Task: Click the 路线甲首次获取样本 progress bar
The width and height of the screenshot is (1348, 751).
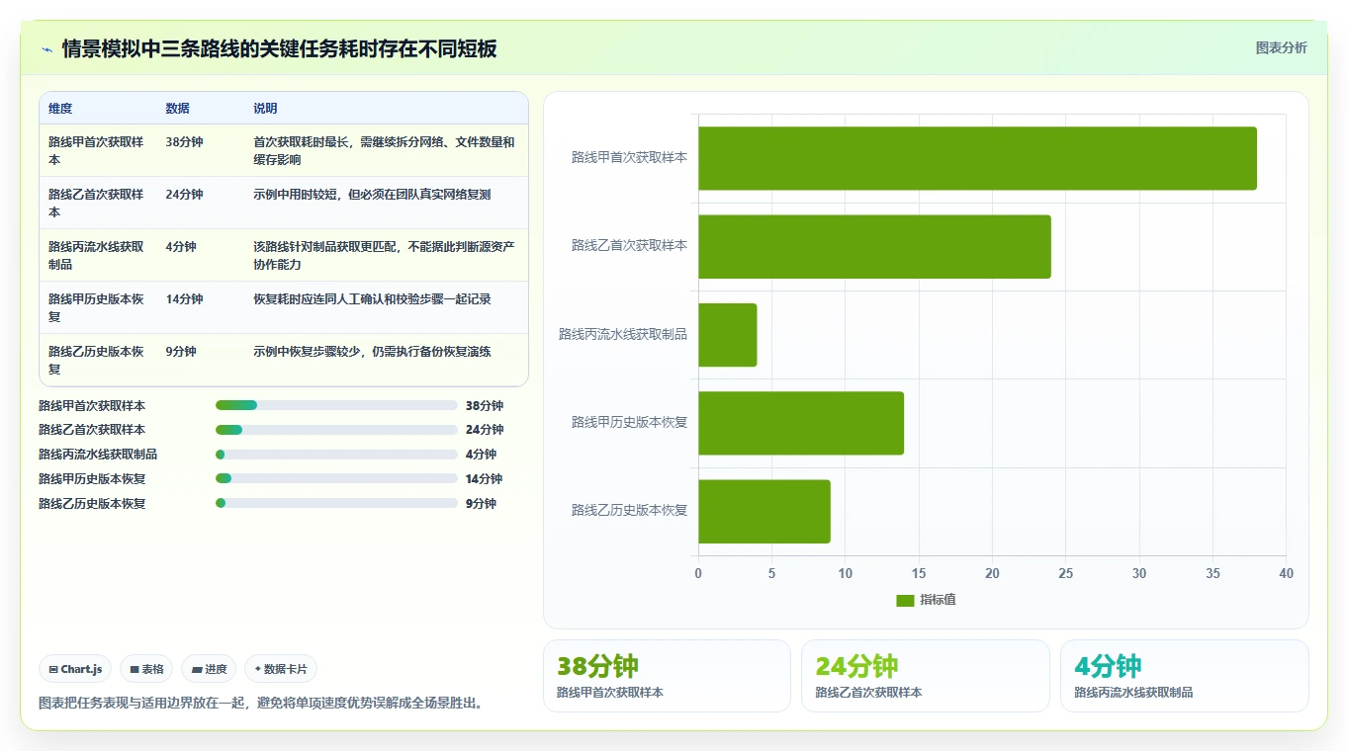Action: pos(336,405)
